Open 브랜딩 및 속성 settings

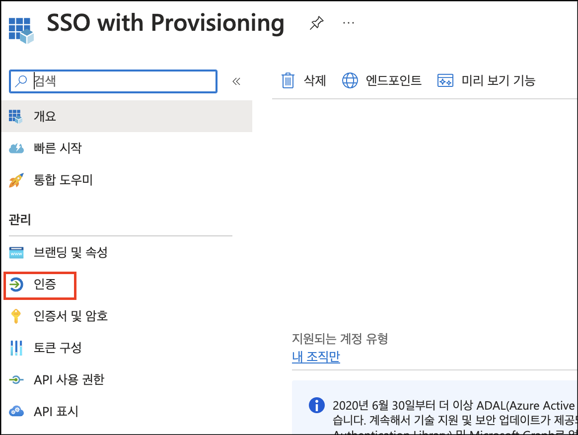click(70, 252)
